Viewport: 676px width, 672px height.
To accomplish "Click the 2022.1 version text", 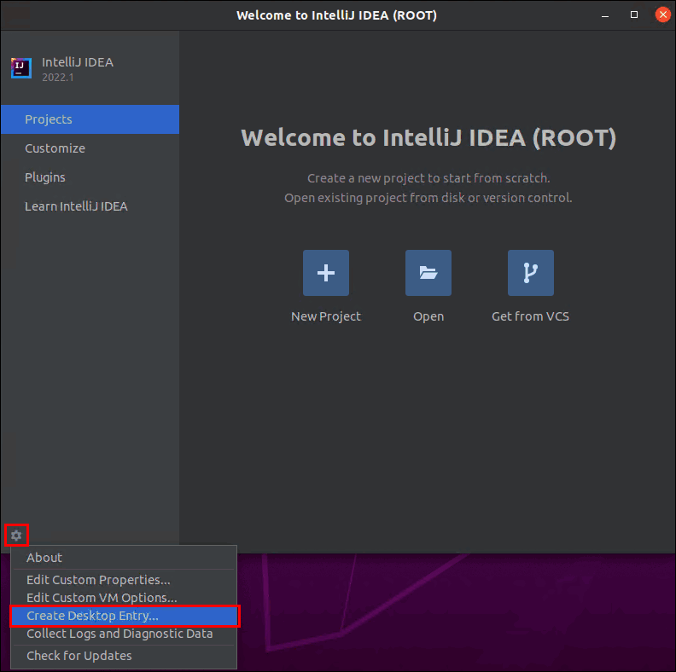I will point(58,78).
